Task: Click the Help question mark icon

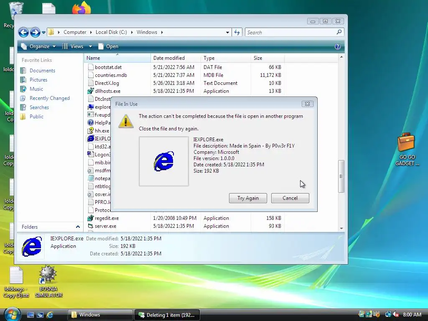Action: [338, 46]
